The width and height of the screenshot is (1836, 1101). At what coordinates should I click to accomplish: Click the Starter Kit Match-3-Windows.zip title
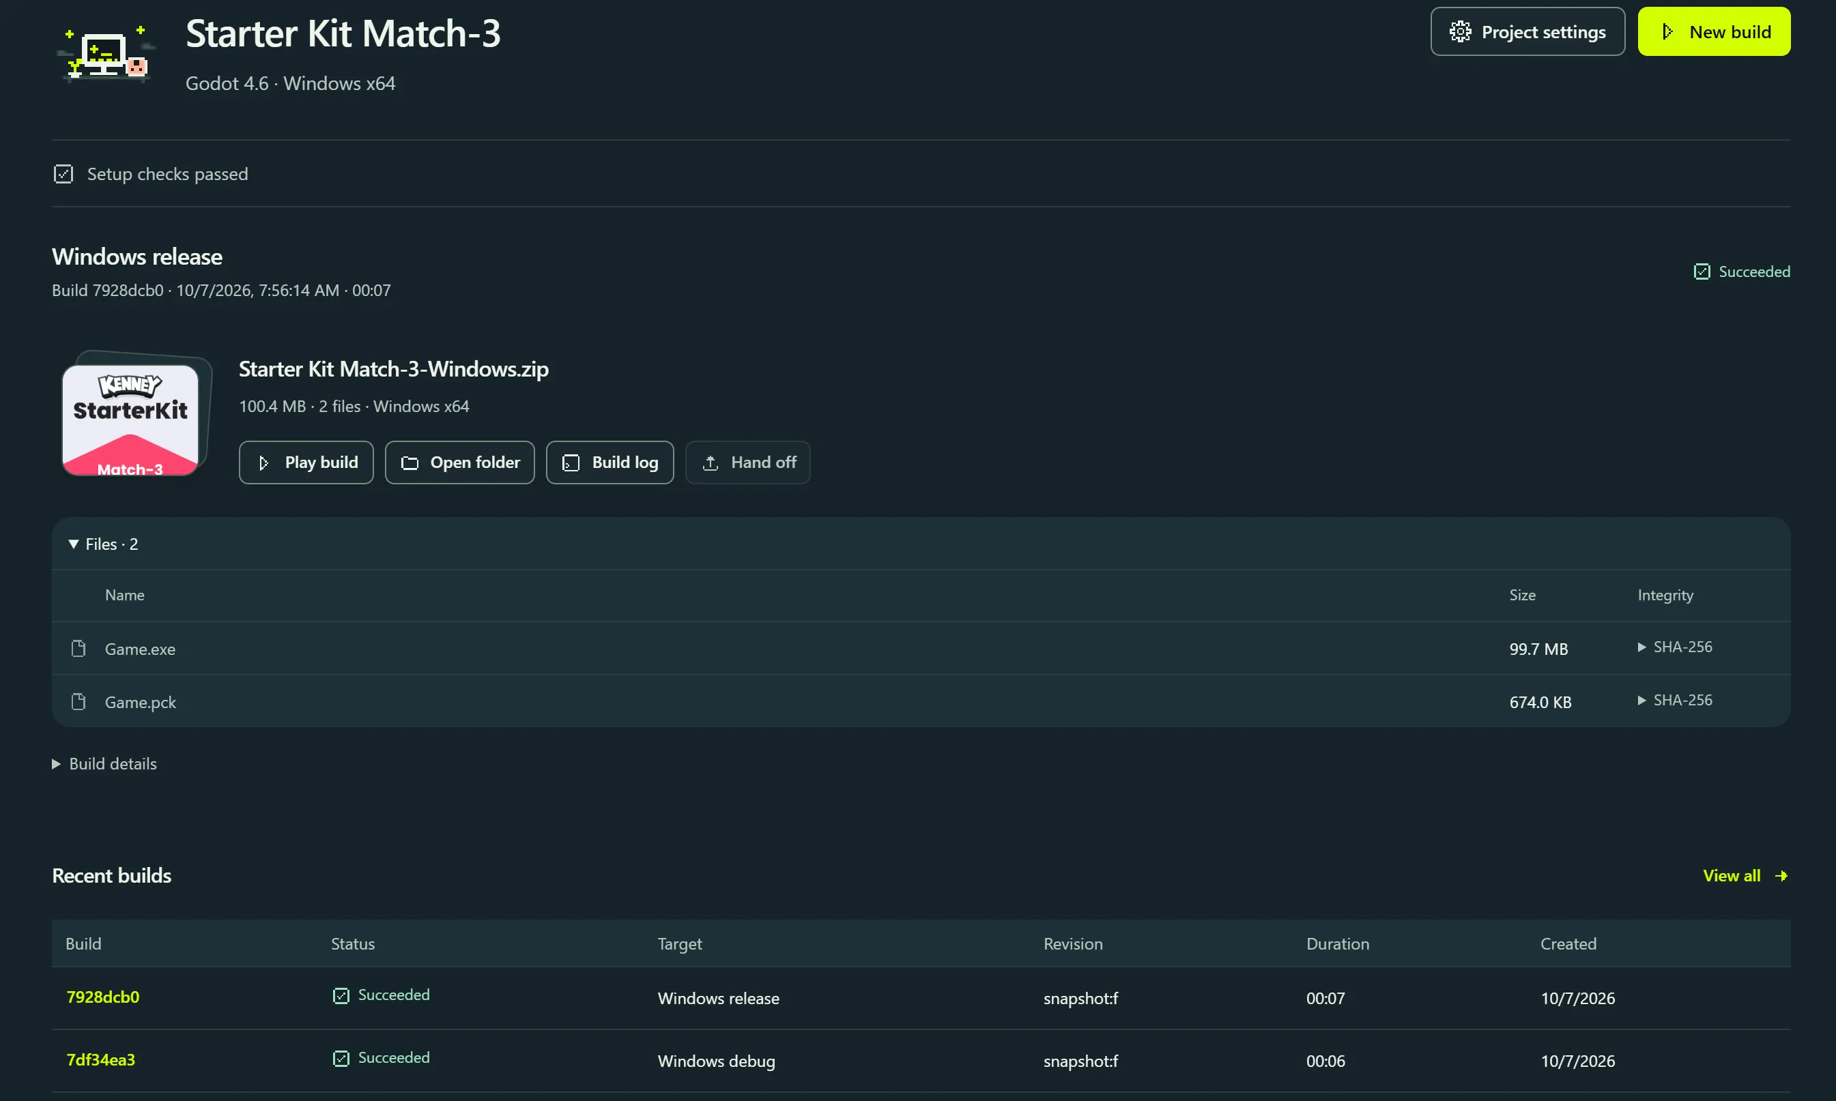[393, 370]
